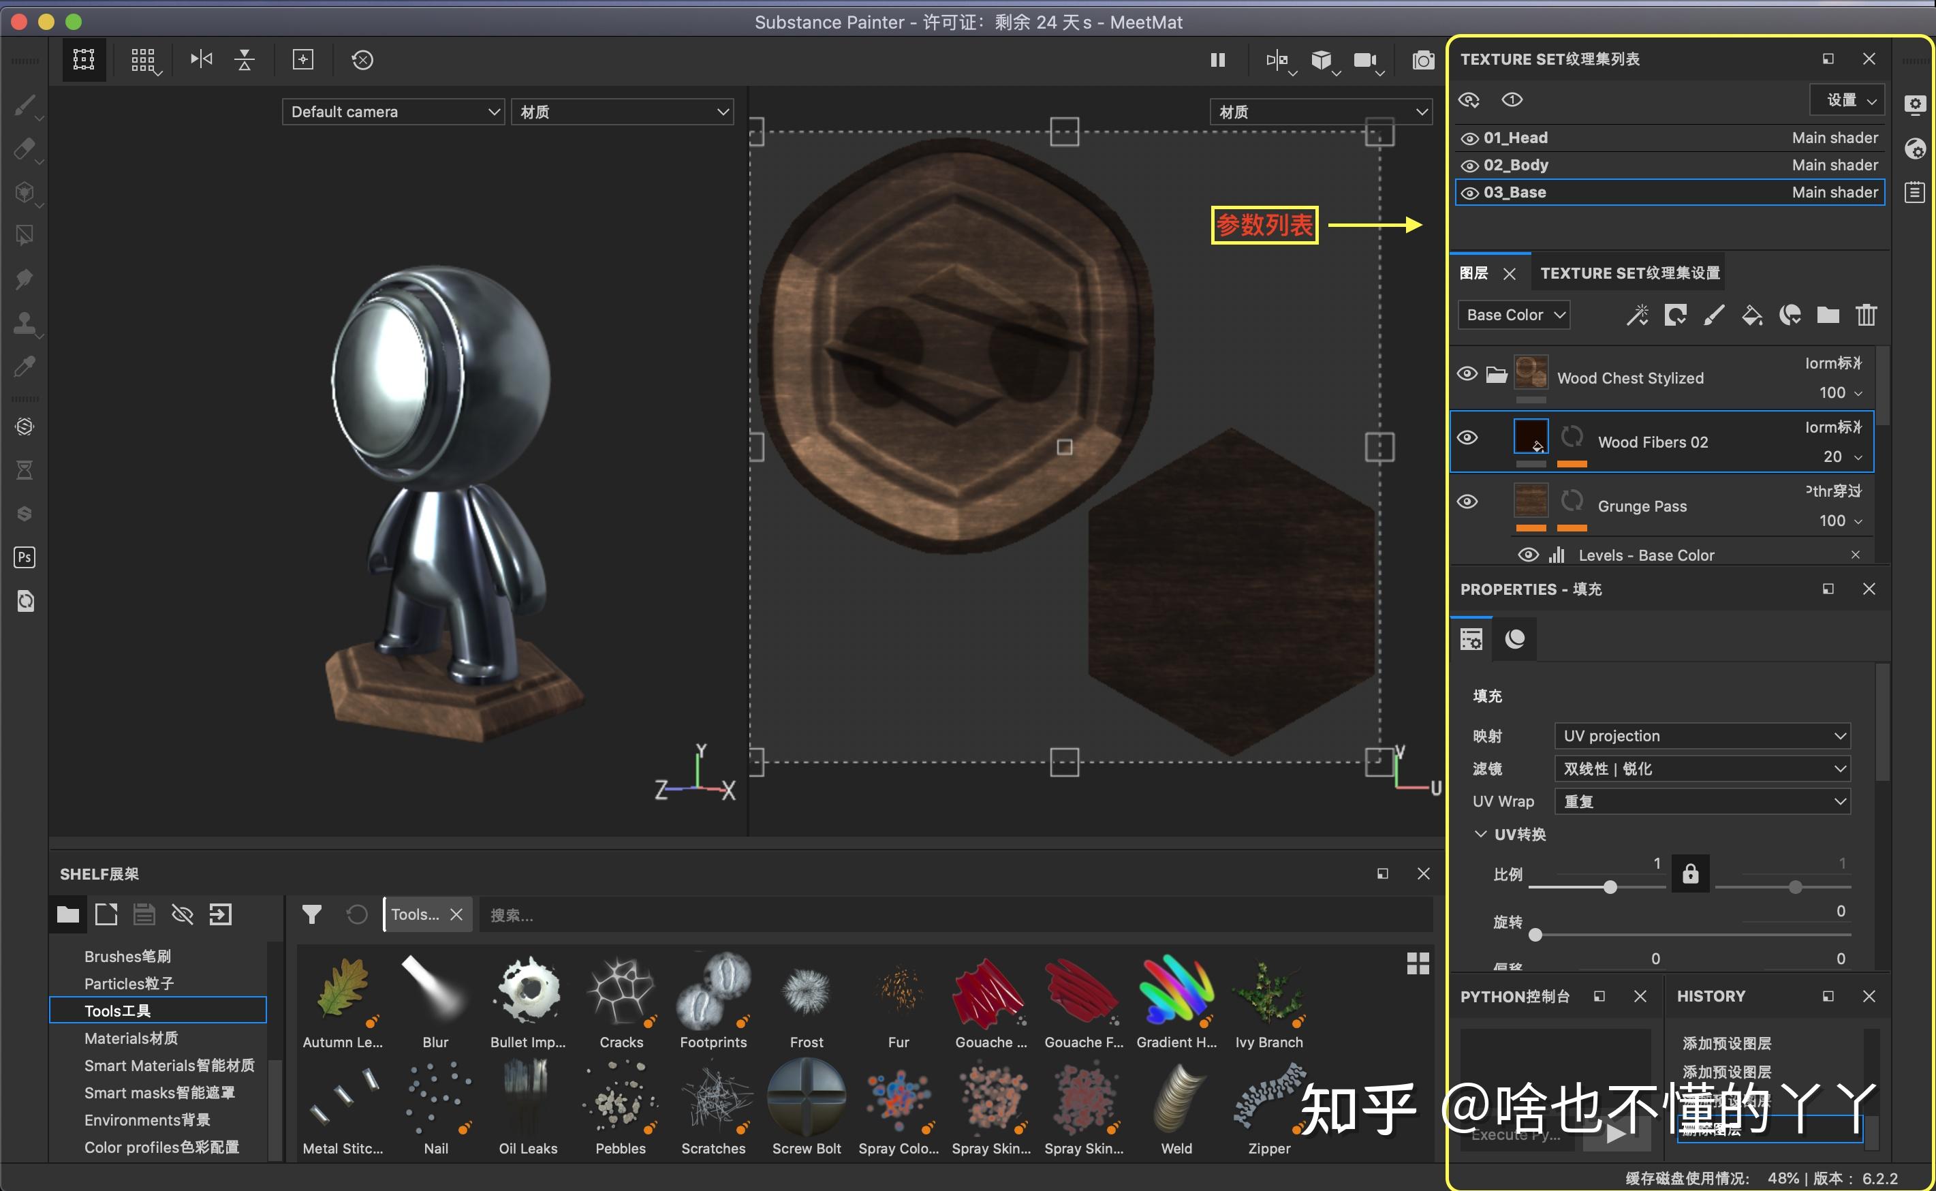Adjust the 比例 scale slider
This screenshot has height=1191, width=1936.
click(1610, 887)
